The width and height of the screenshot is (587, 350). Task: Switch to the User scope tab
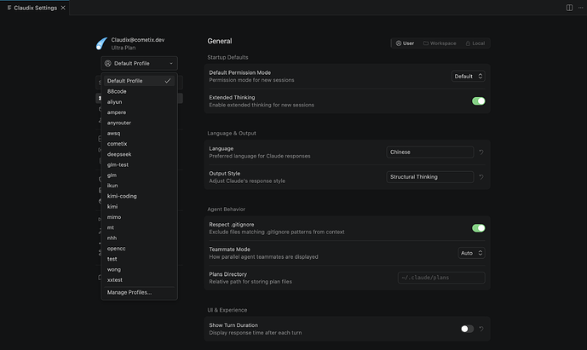coord(405,43)
